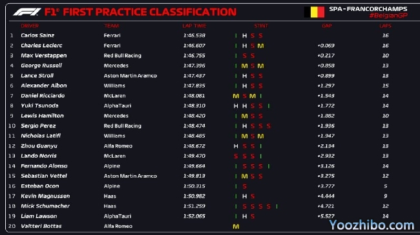Click the yellow M tyre icon in Bottas row
Screen dimensions: 420x235
pyautogui.click(x=236, y=227)
